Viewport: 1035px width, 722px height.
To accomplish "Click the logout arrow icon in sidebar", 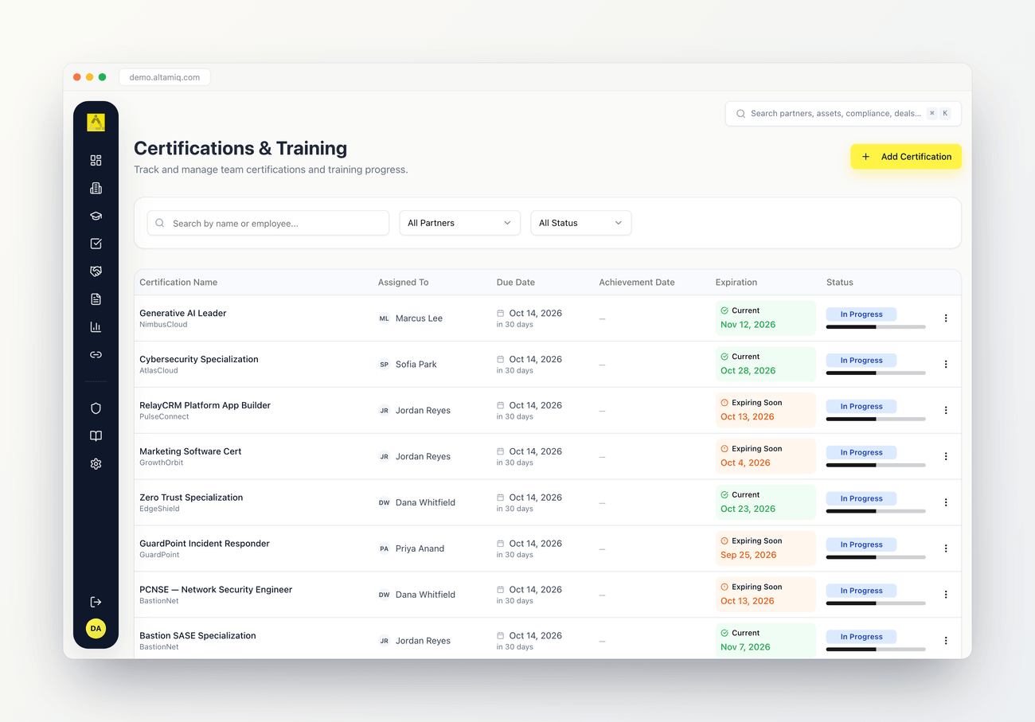I will click(96, 602).
